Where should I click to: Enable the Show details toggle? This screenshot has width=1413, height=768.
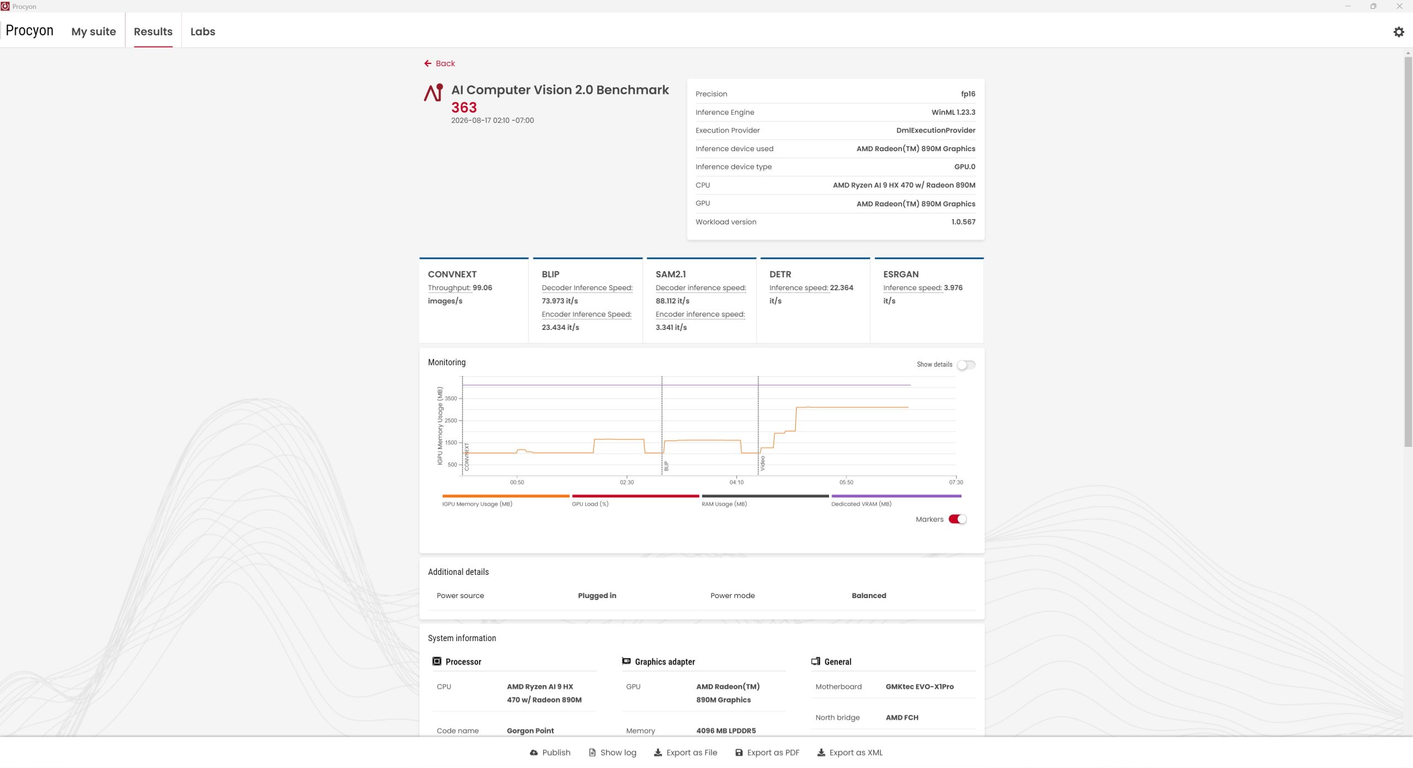coord(966,365)
